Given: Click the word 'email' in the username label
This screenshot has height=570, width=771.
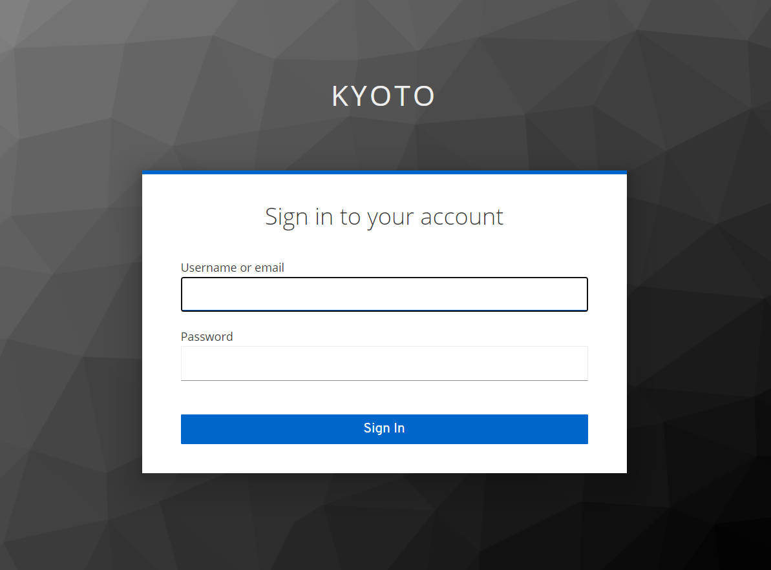Looking at the screenshot, I should click(269, 268).
